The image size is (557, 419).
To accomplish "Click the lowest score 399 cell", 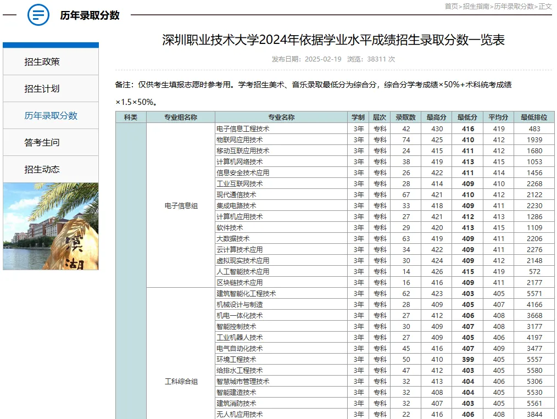I will pyautogui.click(x=468, y=360).
